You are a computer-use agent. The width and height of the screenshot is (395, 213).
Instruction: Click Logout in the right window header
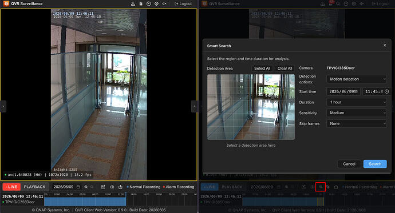point(381,4)
